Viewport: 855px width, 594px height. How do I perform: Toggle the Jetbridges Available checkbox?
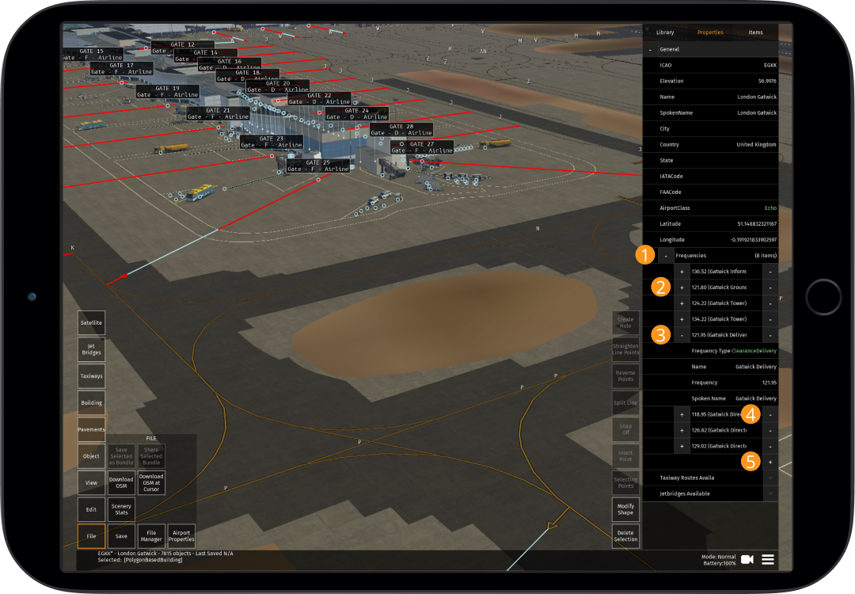click(769, 493)
